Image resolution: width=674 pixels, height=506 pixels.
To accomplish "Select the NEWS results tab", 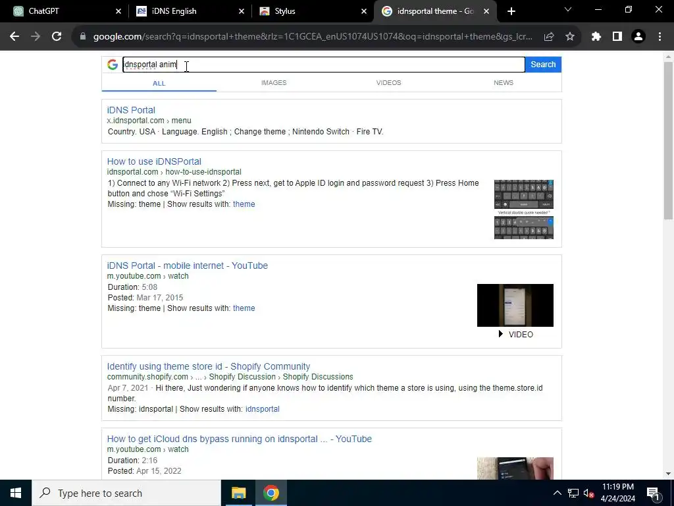I will tap(504, 82).
